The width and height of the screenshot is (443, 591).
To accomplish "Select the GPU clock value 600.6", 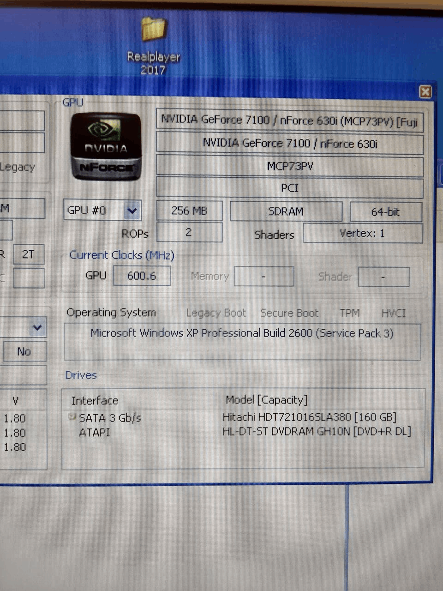I will pos(142,276).
